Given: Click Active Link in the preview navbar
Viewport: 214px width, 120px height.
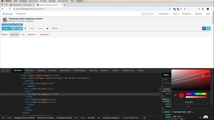Looking at the screenshot, I should (14, 35).
